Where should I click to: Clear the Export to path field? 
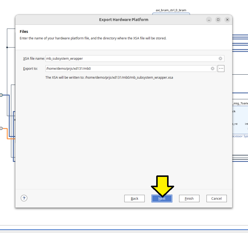(x=213, y=68)
